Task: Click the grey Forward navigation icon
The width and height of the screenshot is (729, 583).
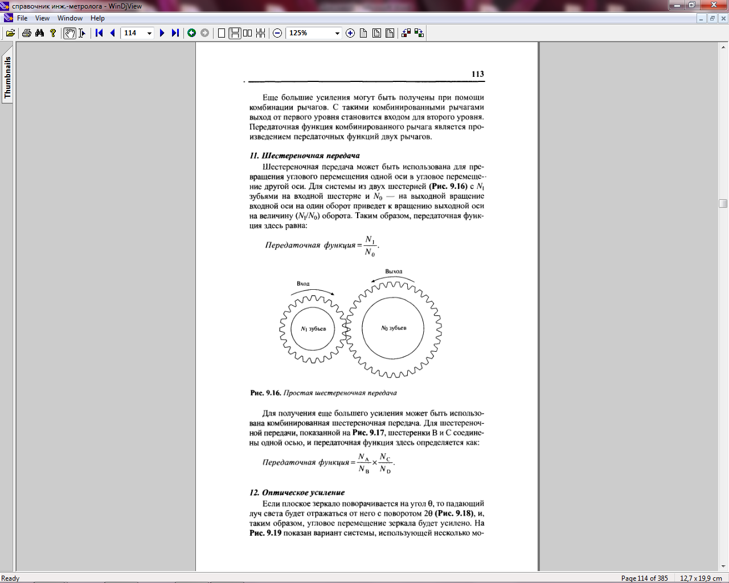Action: (205, 33)
